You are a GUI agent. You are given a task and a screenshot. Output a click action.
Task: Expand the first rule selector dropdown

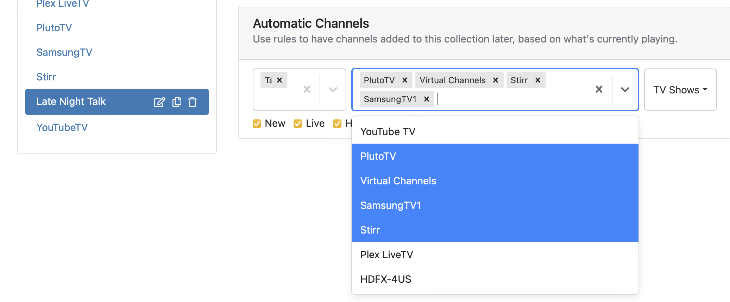point(333,90)
